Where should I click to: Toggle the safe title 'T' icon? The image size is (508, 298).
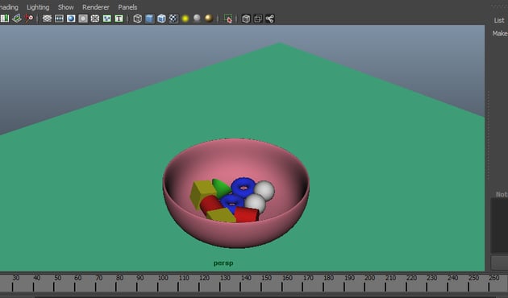[x=119, y=19]
